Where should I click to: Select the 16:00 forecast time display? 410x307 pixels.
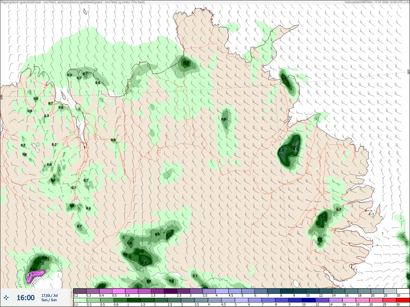(x=26, y=298)
